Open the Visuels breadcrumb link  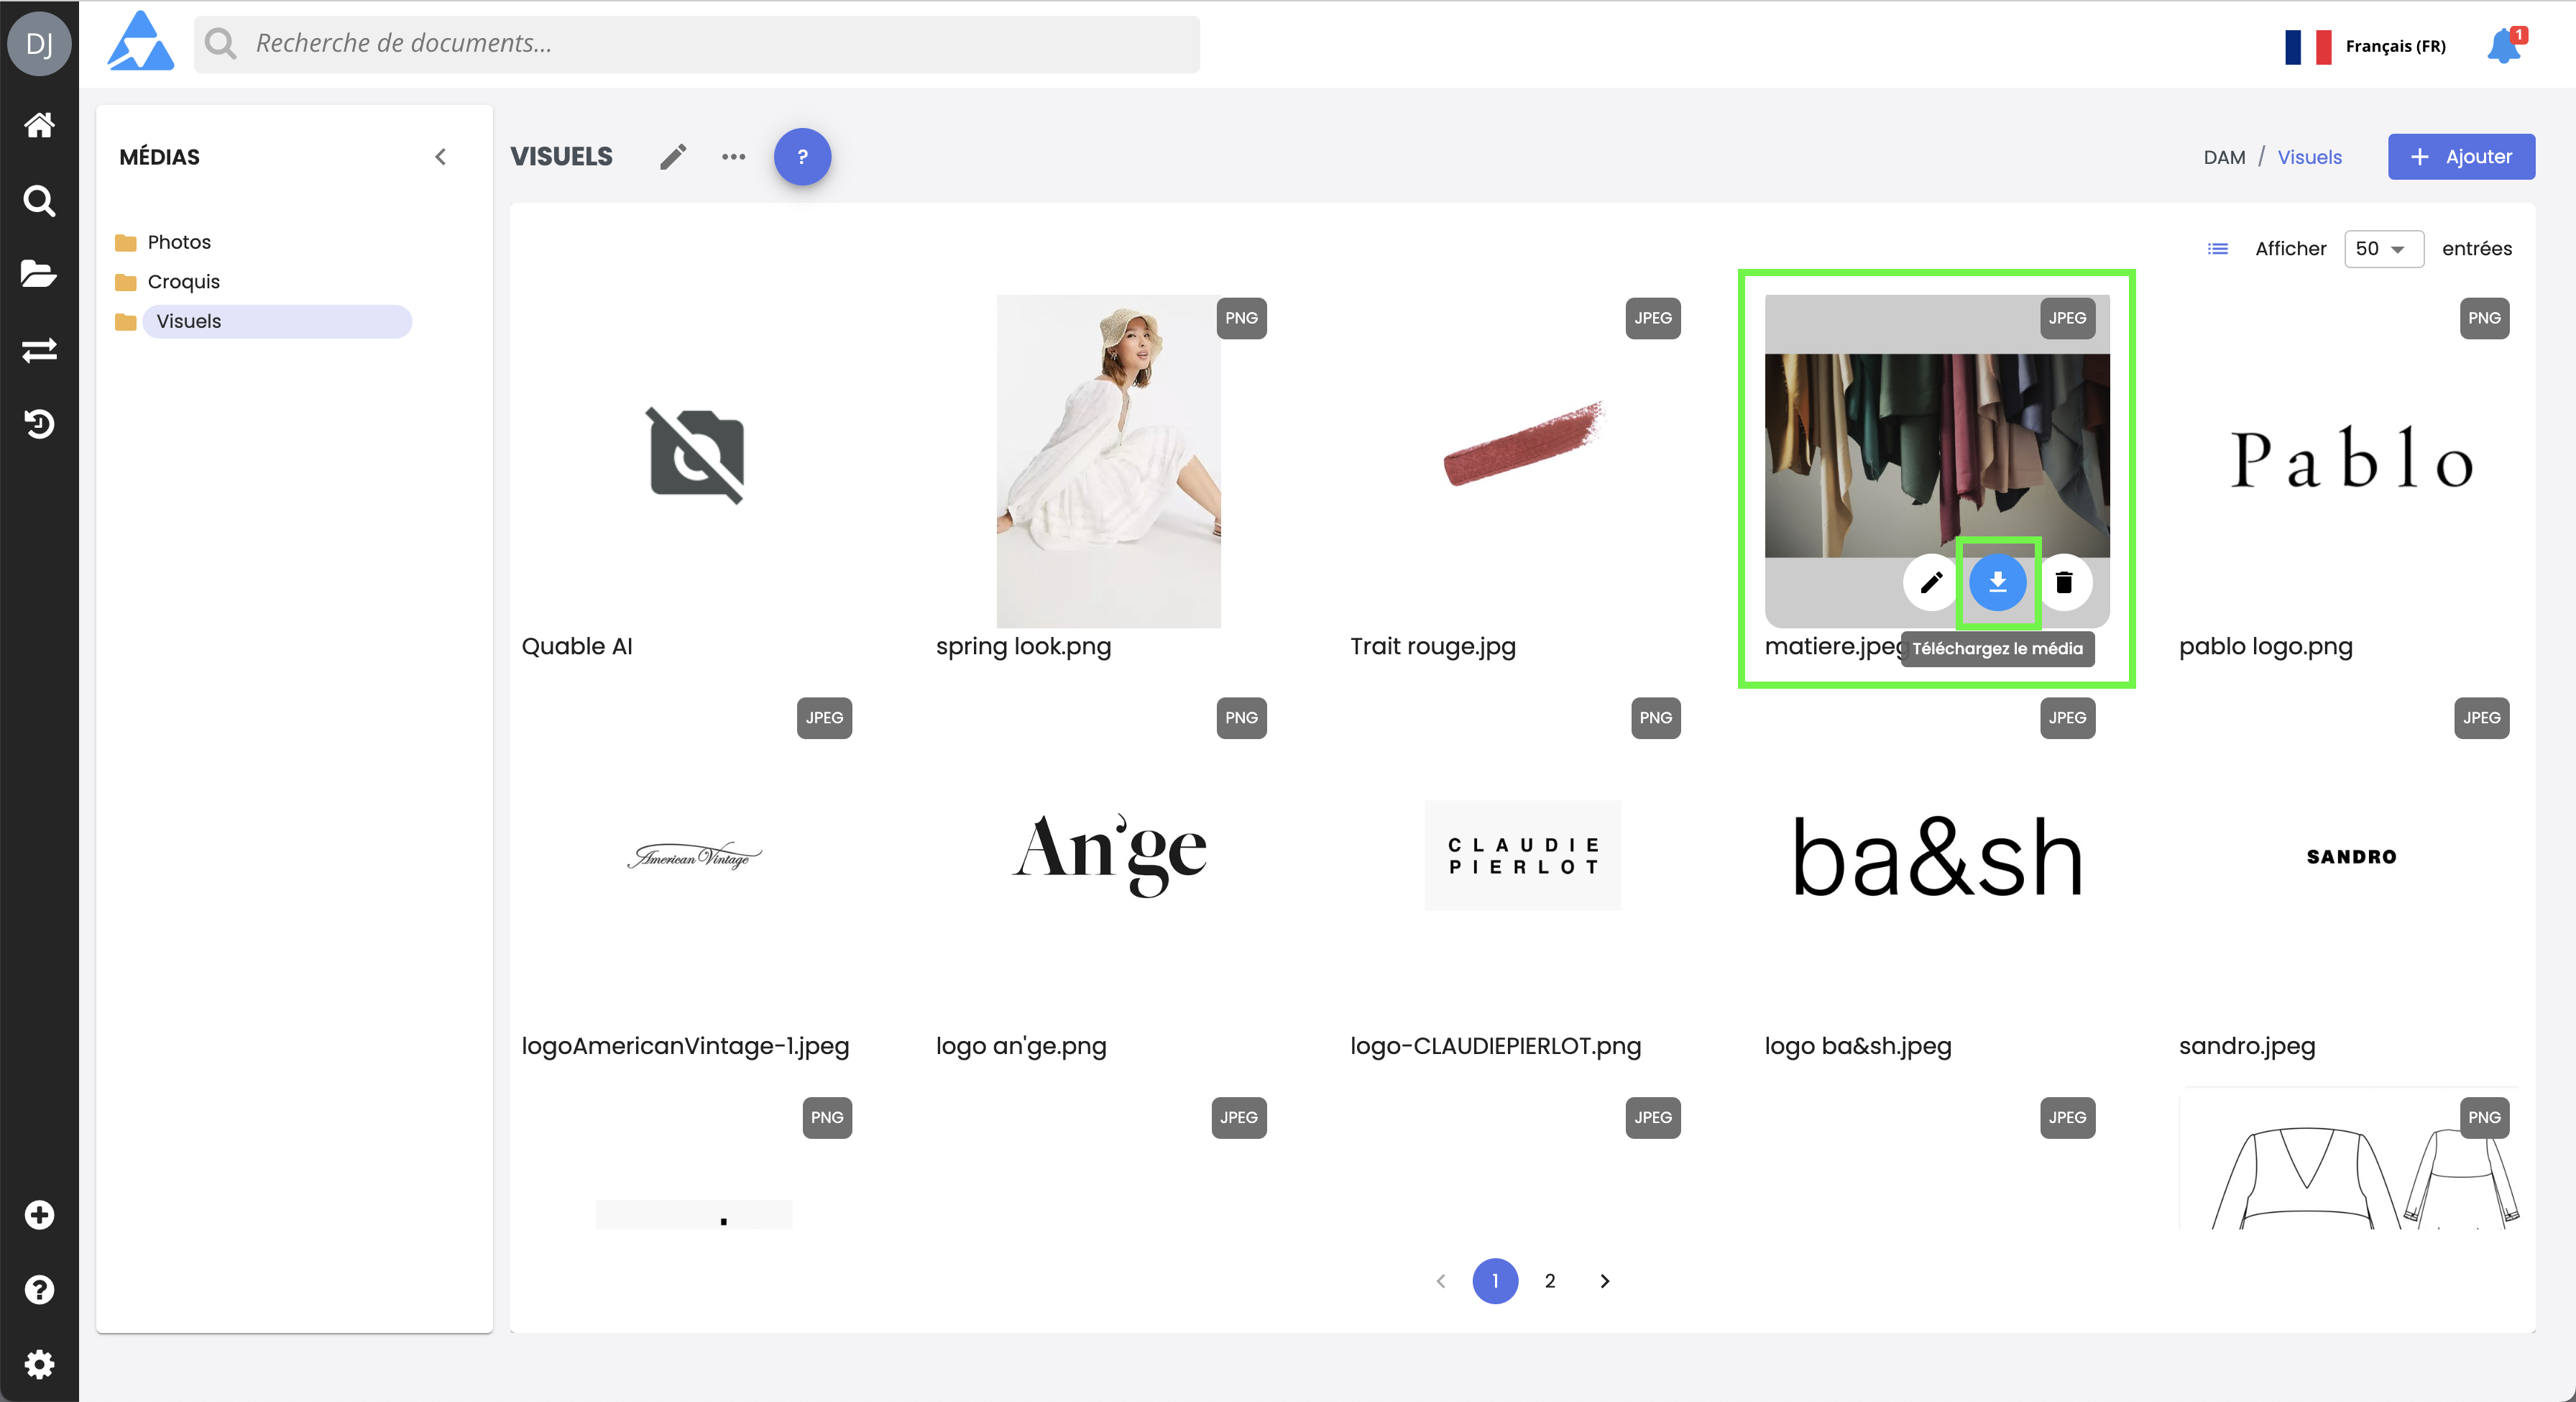tap(2309, 157)
